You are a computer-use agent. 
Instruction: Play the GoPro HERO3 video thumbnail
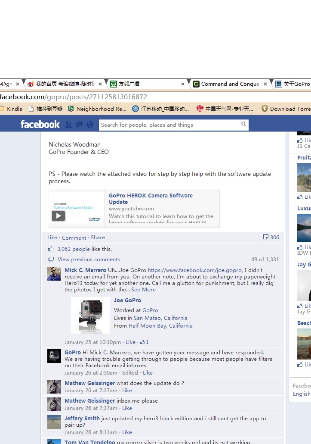click(58, 216)
